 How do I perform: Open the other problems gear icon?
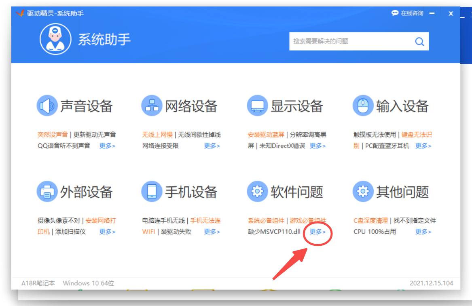tap(363, 192)
